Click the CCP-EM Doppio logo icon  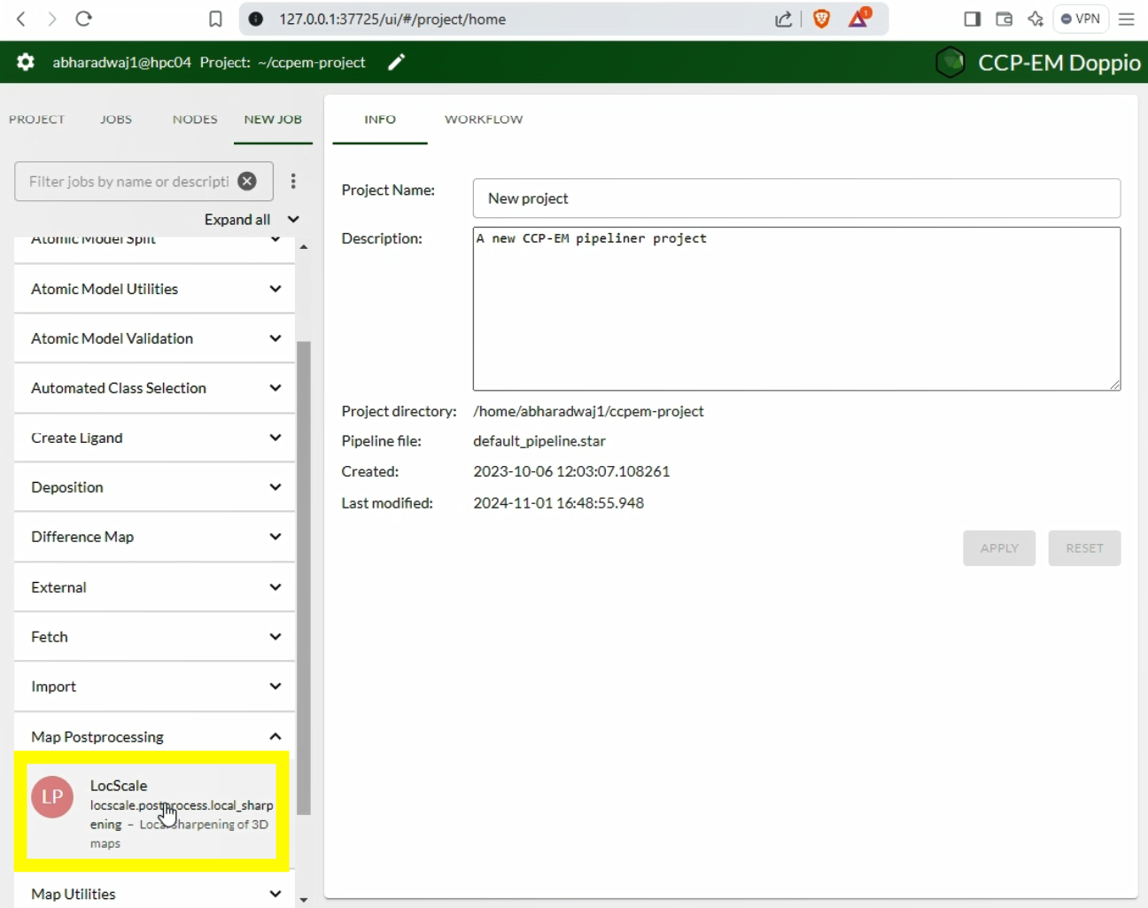(x=950, y=63)
